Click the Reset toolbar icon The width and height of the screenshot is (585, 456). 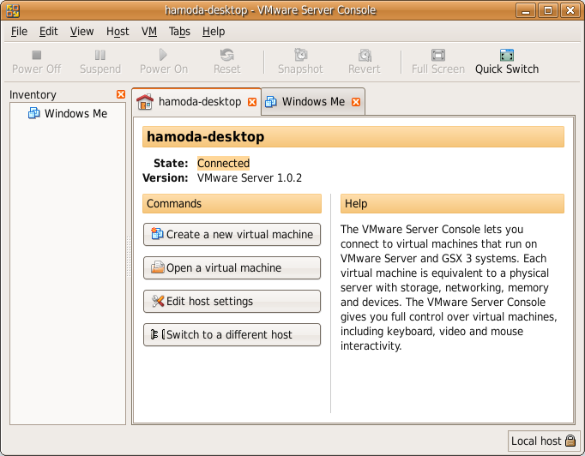[x=226, y=55]
